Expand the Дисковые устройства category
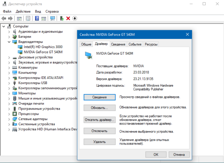224x163 pixels. pyautogui.click(x=9, y=58)
